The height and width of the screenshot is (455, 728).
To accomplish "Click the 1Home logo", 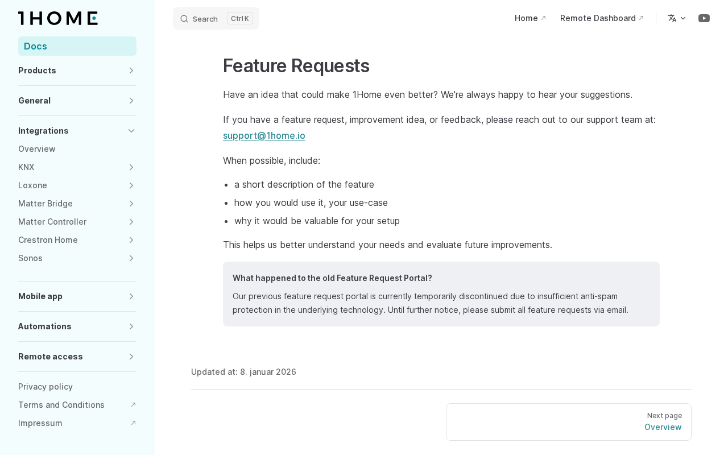I will [58, 18].
